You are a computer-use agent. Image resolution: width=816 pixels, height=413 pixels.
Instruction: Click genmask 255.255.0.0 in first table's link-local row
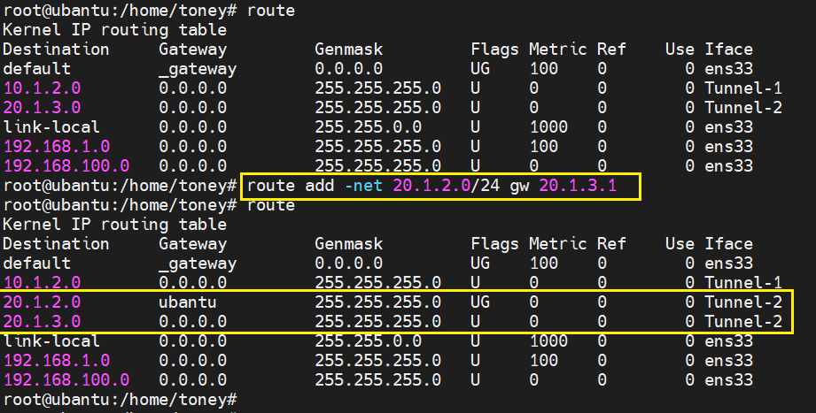[x=368, y=127]
